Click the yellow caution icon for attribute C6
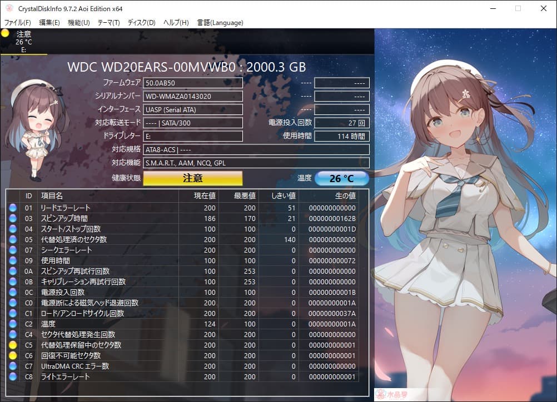This screenshot has height=402, width=557. [13, 355]
